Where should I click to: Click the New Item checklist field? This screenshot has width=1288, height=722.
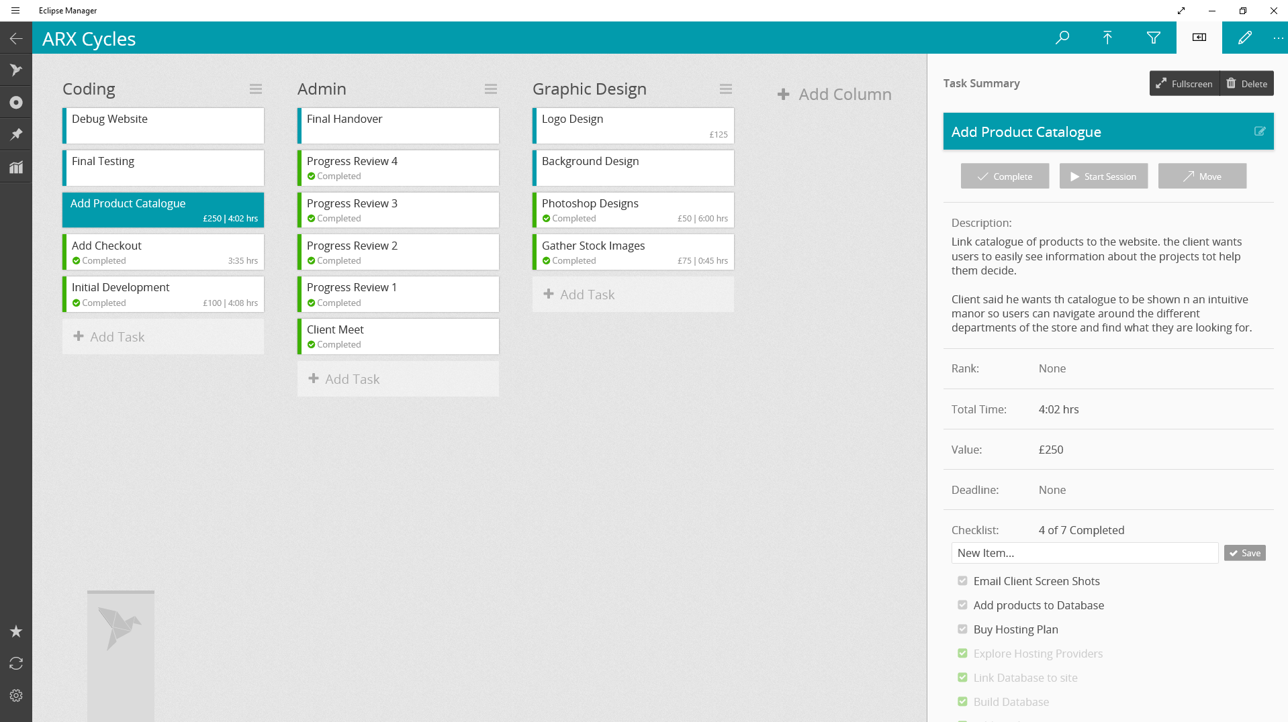click(1084, 553)
